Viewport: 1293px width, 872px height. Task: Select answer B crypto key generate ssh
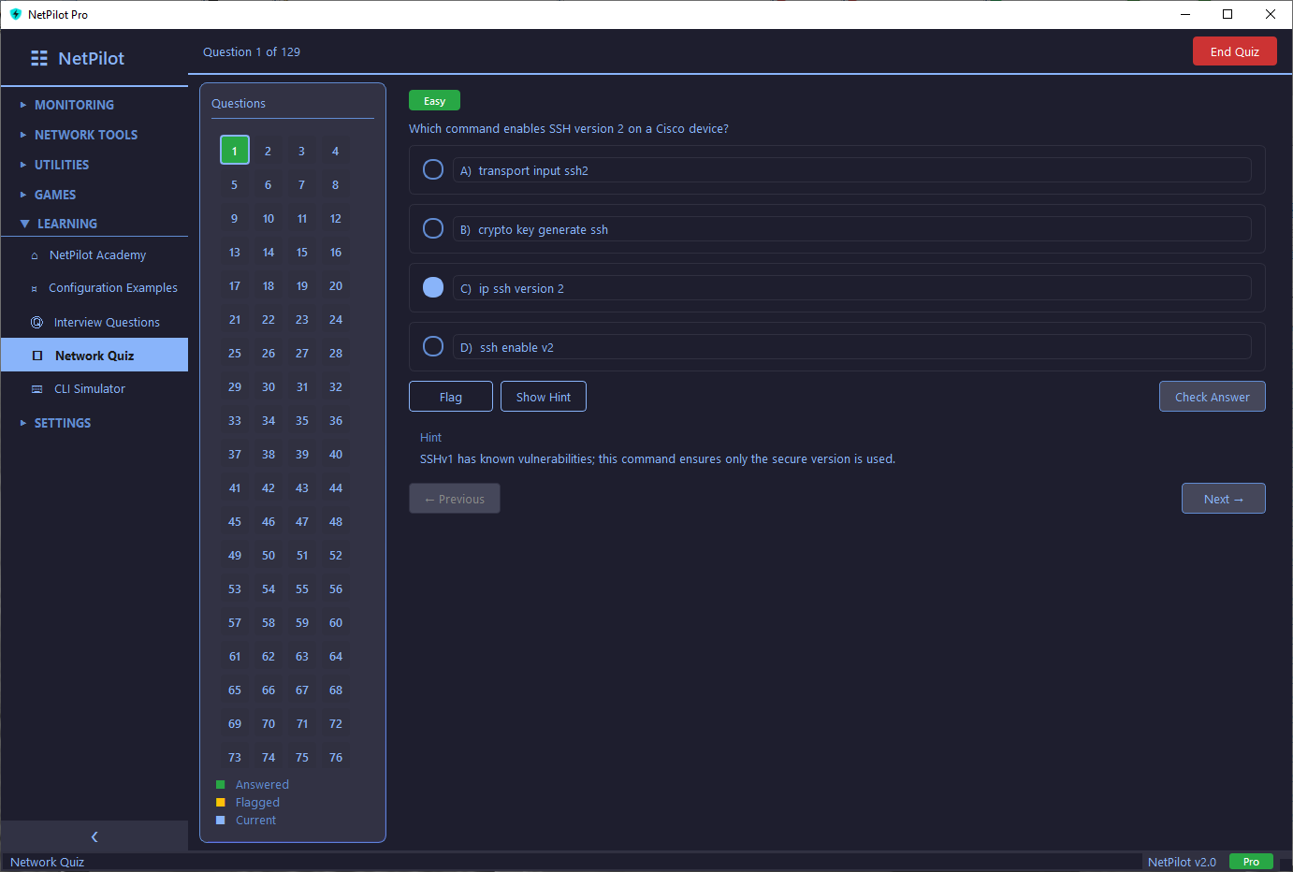[433, 228]
